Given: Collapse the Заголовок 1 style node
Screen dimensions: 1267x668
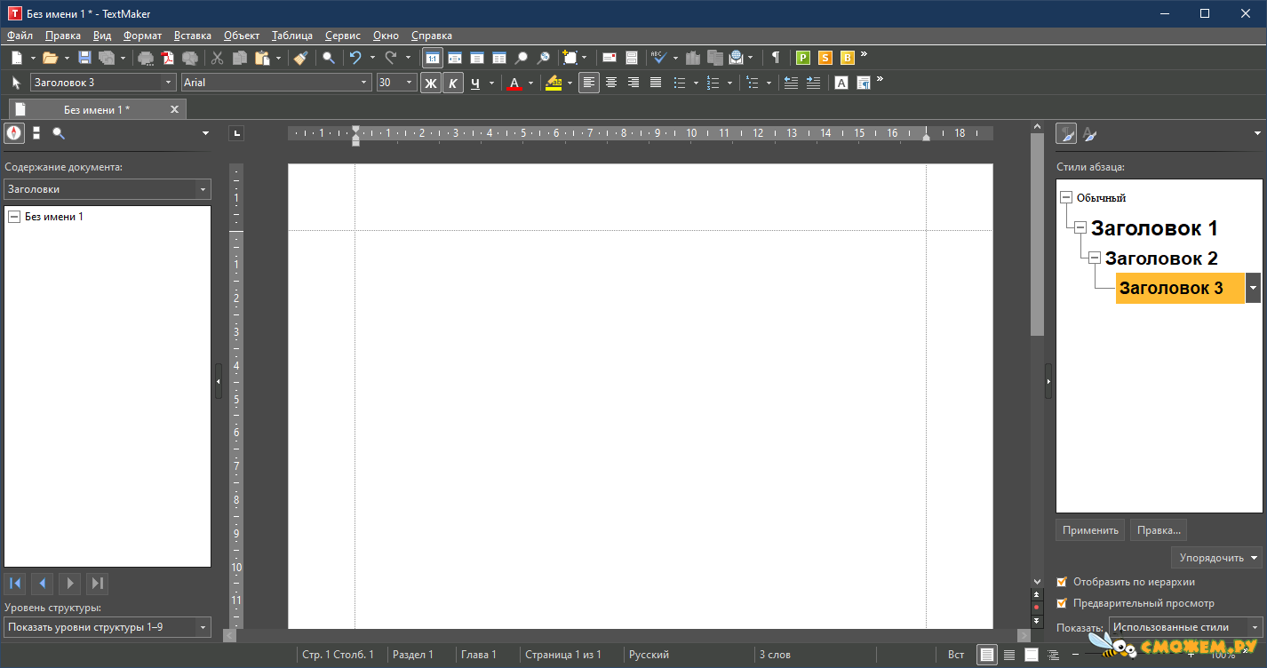Looking at the screenshot, I should pyautogui.click(x=1080, y=227).
